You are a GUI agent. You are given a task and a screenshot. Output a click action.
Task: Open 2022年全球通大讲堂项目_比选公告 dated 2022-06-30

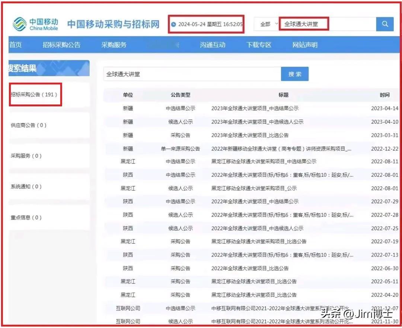coord(250,268)
